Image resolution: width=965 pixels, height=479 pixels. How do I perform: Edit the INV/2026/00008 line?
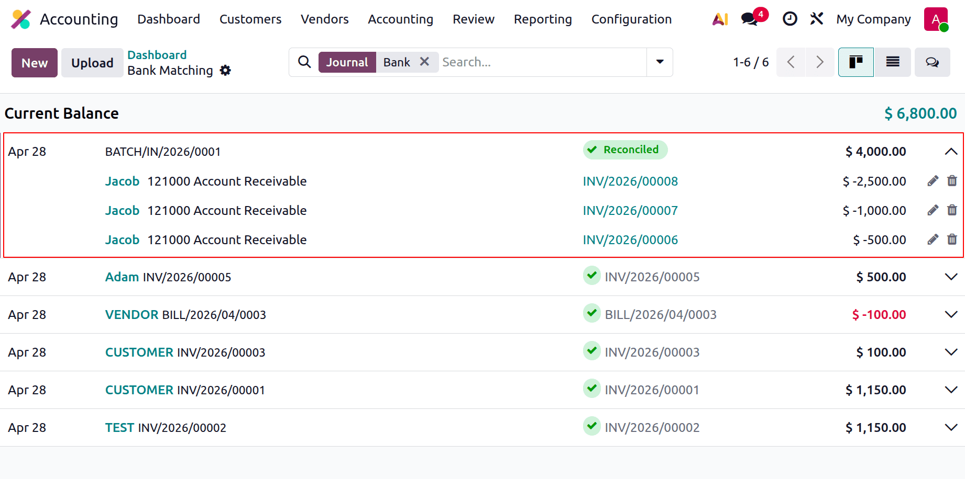point(933,181)
